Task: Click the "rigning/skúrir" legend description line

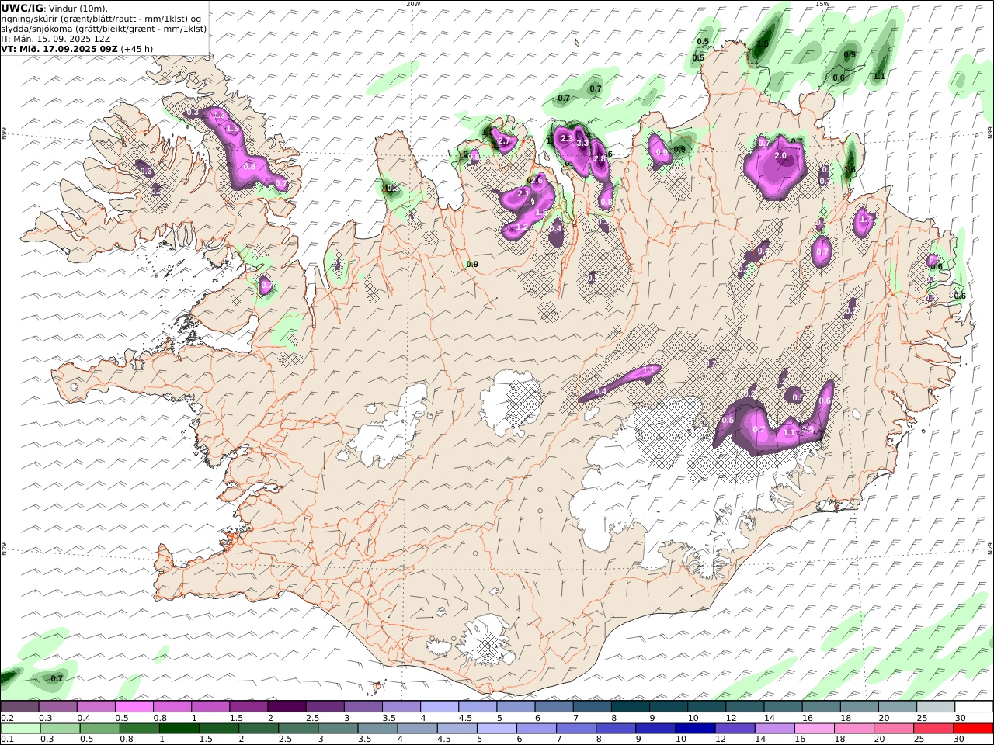Action: tap(103, 19)
